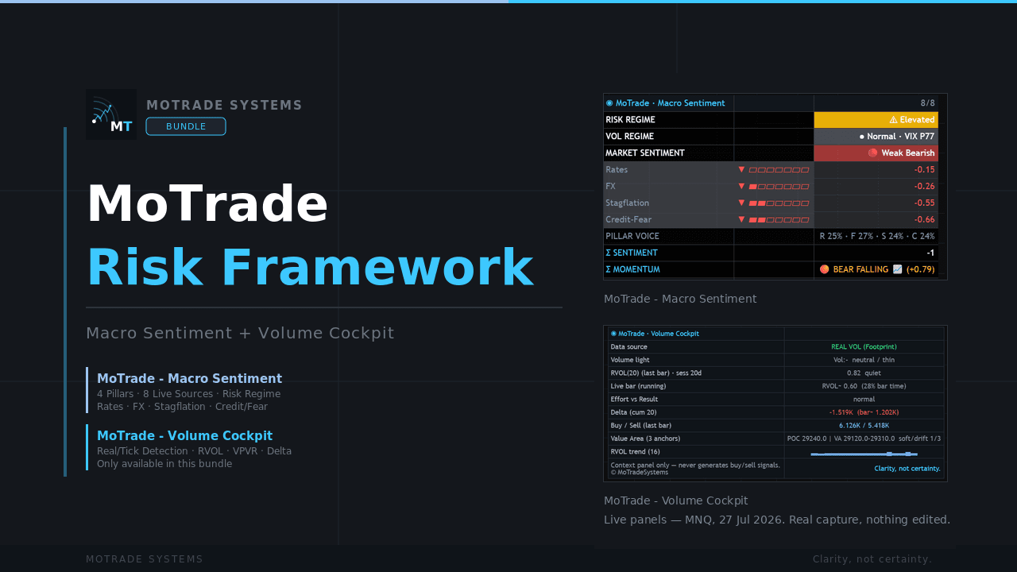Click the Delta value '-1.519K'
This screenshot has width=1017, height=572.
click(x=841, y=412)
